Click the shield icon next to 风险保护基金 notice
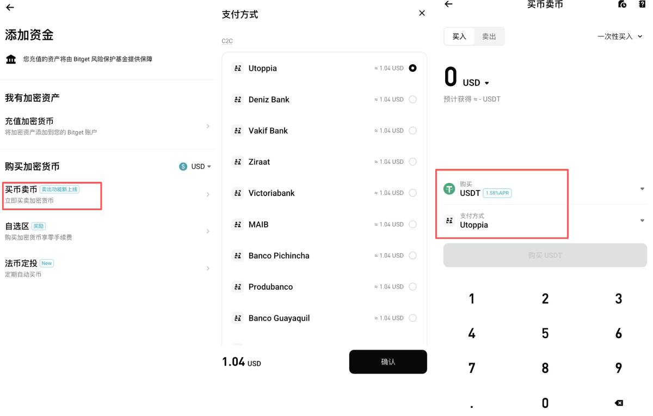The height and width of the screenshot is (416, 653). pyautogui.click(x=9, y=59)
